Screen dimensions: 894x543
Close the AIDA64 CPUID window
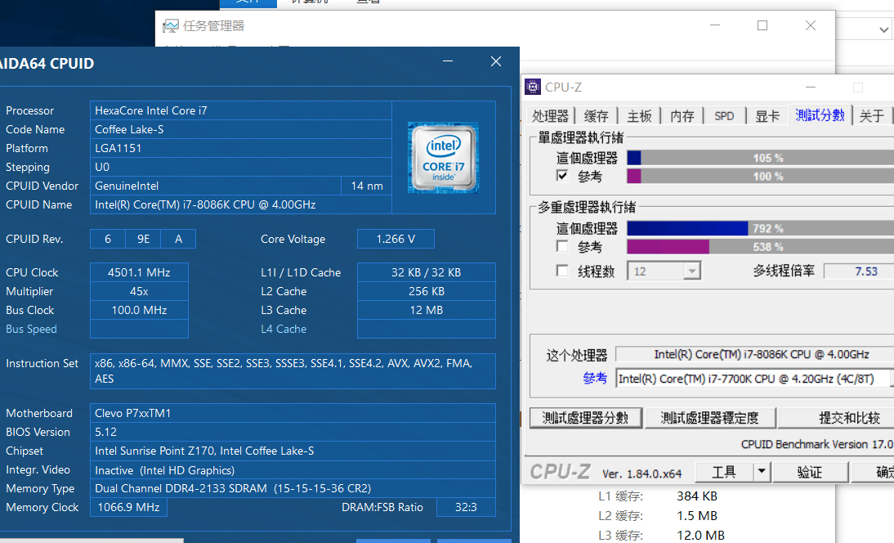496,61
